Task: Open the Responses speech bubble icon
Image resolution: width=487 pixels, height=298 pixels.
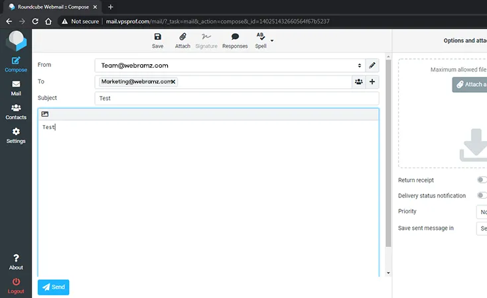Action: [235, 38]
